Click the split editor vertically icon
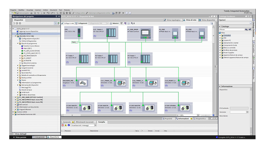This screenshot has width=265, height=148. 130,13
